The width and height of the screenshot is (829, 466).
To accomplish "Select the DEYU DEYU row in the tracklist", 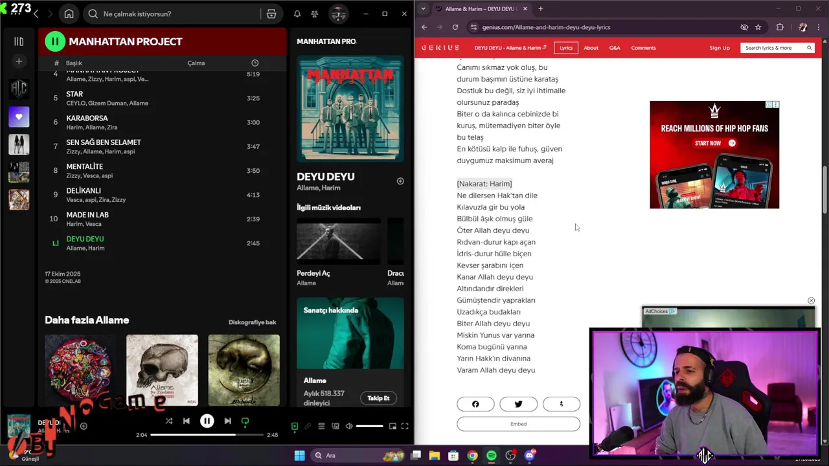I will coord(162,243).
